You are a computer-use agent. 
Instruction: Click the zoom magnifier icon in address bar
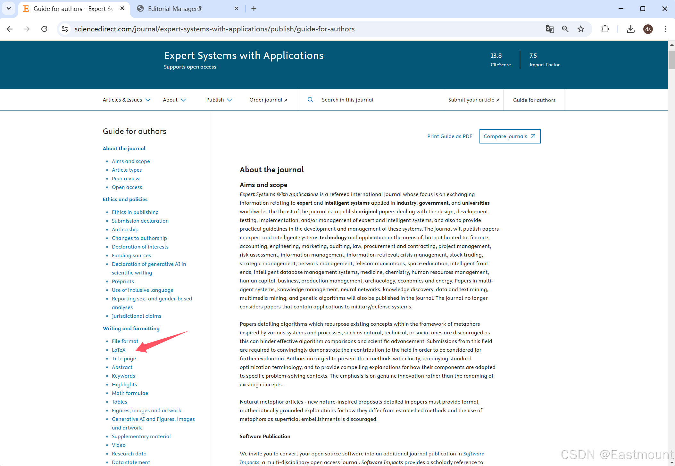pyautogui.click(x=565, y=29)
